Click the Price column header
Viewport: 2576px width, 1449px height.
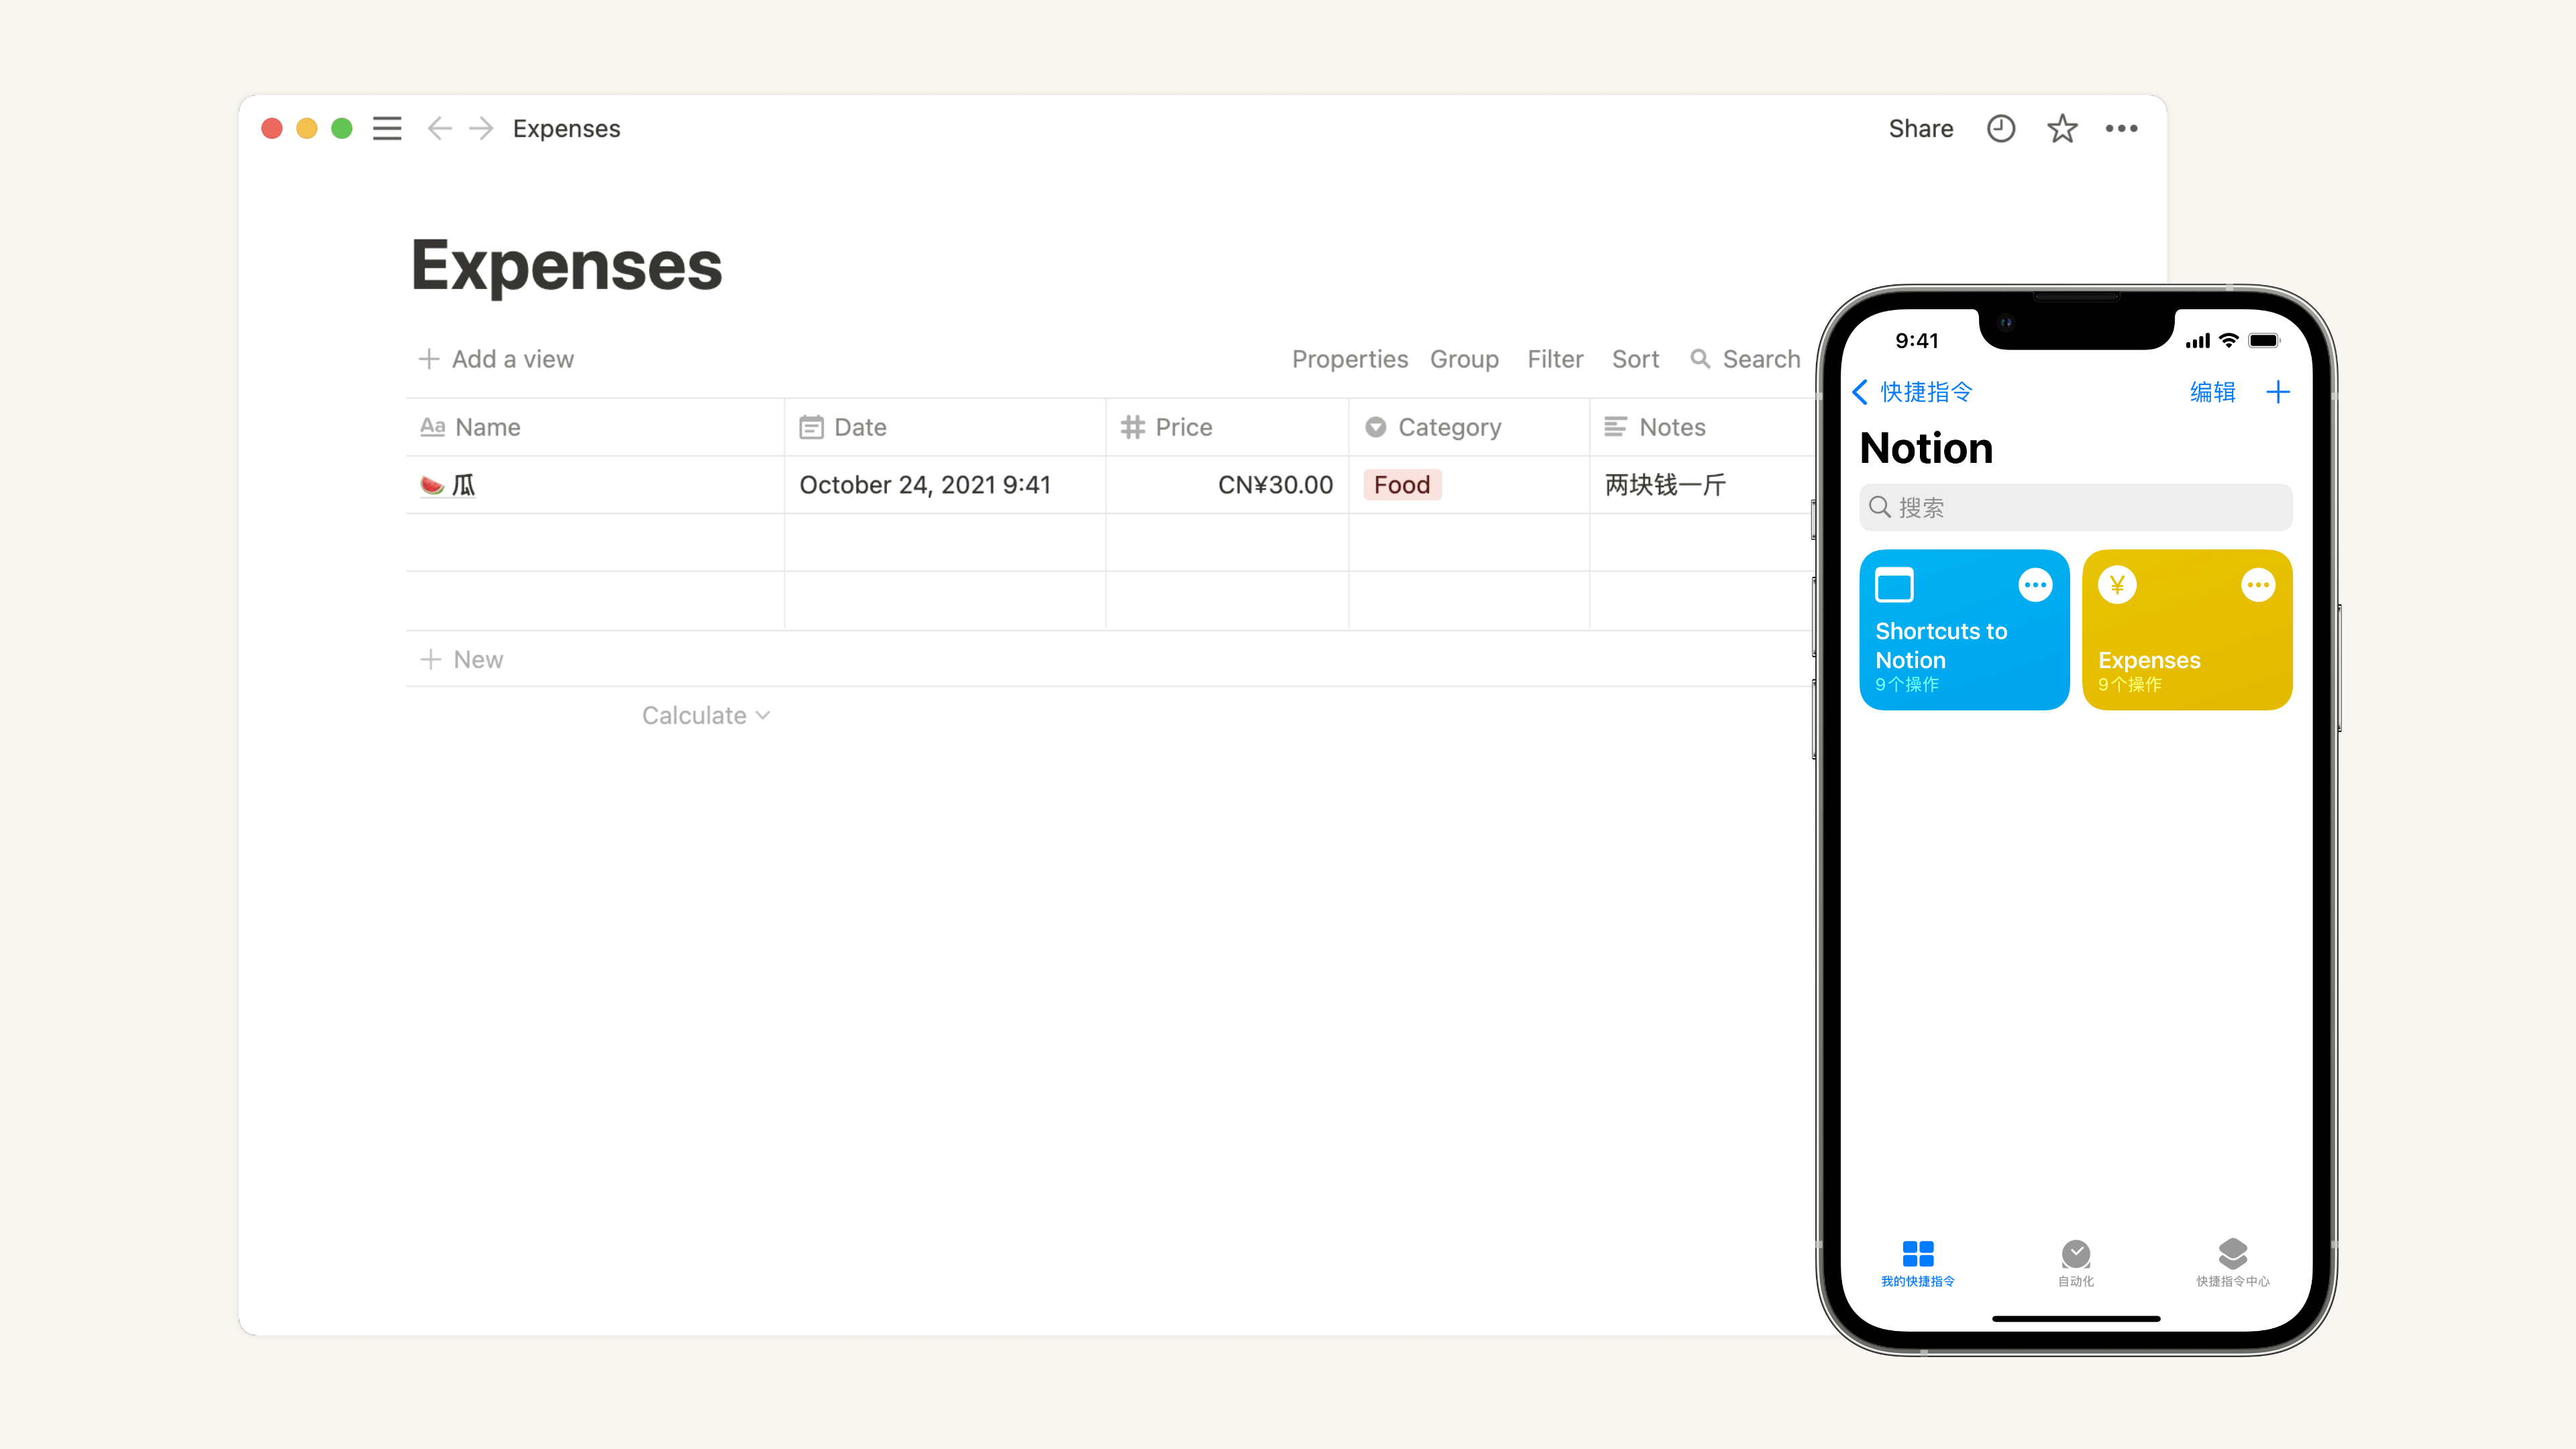coord(1227,427)
